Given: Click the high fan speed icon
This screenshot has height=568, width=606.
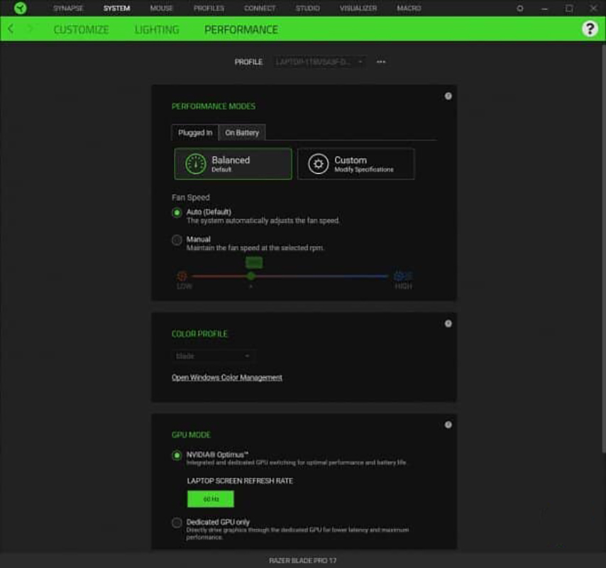Looking at the screenshot, I should pyautogui.click(x=403, y=275).
